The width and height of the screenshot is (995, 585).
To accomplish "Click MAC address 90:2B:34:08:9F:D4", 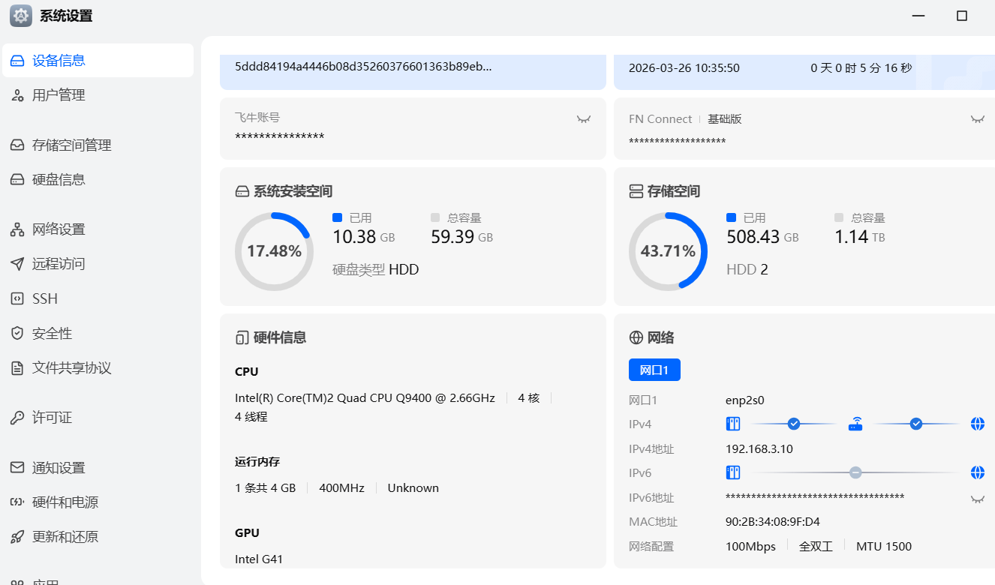I will click(773, 521).
